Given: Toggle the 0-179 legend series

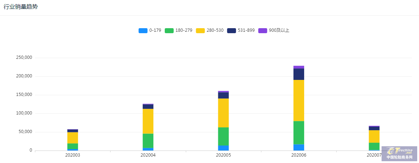Looking at the screenshot, I should [x=150, y=30].
